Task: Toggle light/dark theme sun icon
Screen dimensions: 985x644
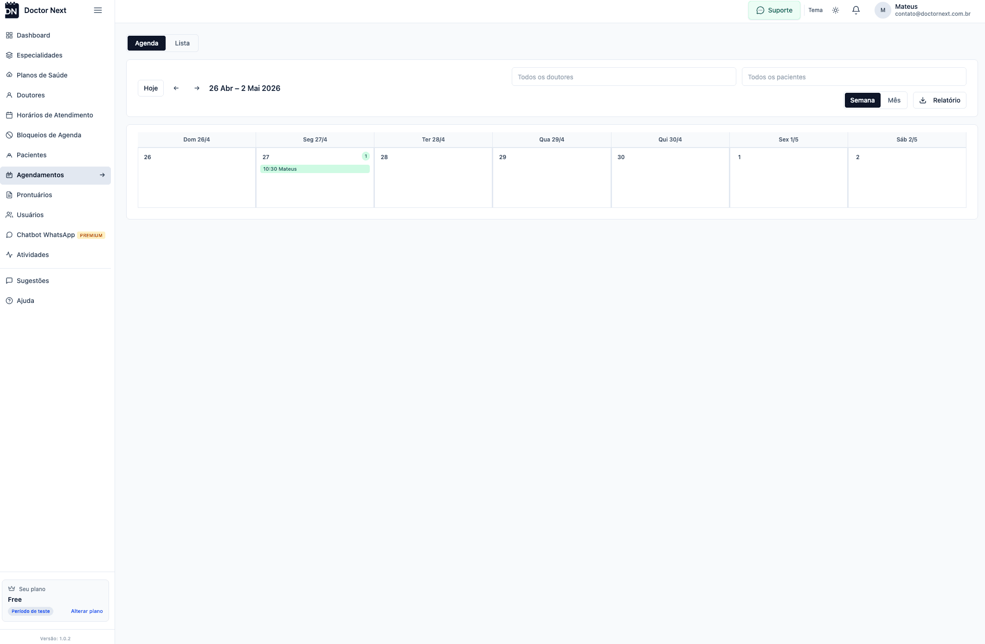Action: pyautogui.click(x=836, y=10)
